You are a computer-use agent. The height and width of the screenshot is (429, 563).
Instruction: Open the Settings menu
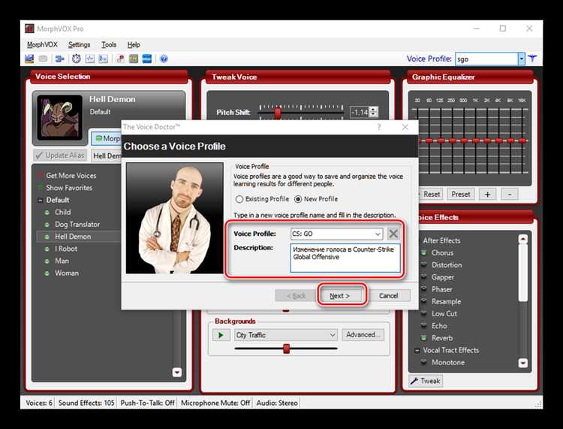click(x=79, y=44)
